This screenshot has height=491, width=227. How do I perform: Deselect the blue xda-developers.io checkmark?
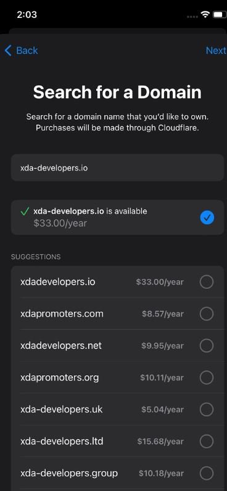(x=207, y=217)
